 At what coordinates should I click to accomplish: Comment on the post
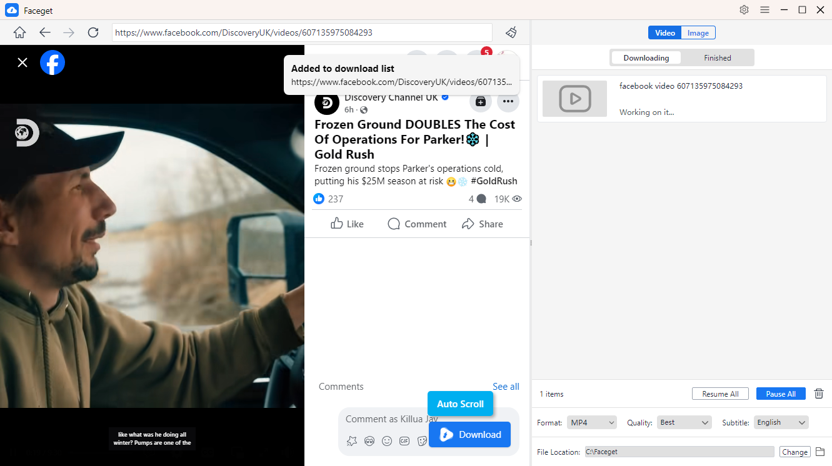pos(417,224)
